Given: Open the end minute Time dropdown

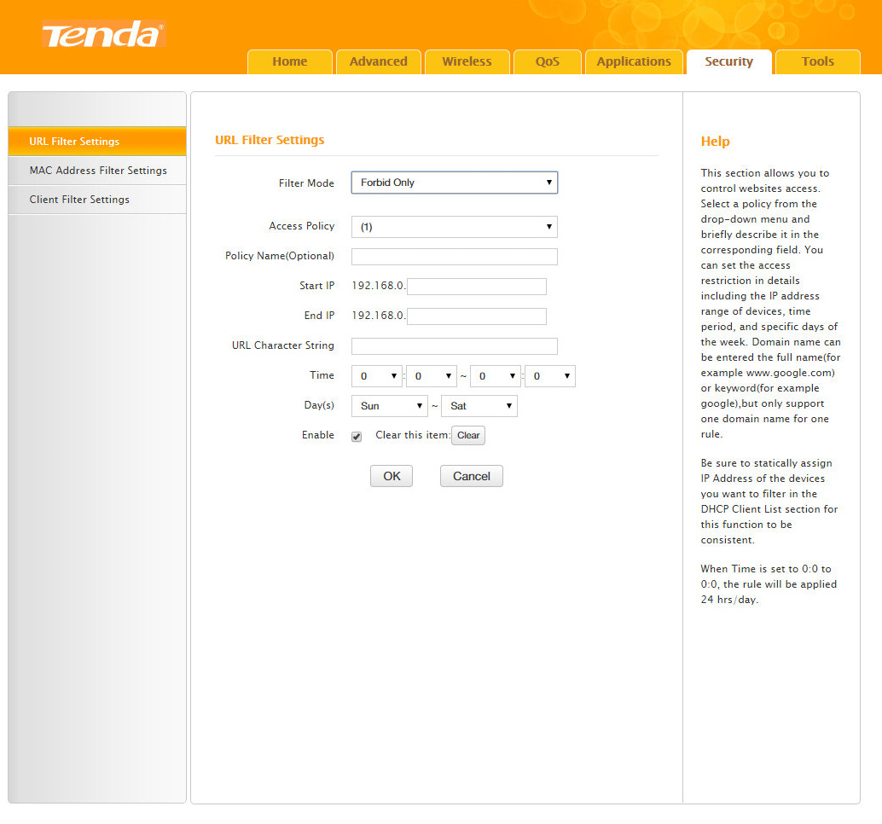Looking at the screenshot, I should pyautogui.click(x=550, y=375).
